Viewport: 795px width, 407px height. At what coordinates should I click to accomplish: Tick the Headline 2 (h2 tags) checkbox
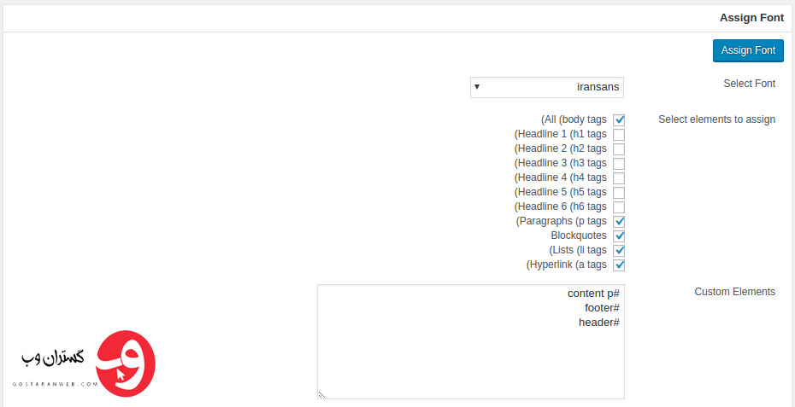[619, 148]
